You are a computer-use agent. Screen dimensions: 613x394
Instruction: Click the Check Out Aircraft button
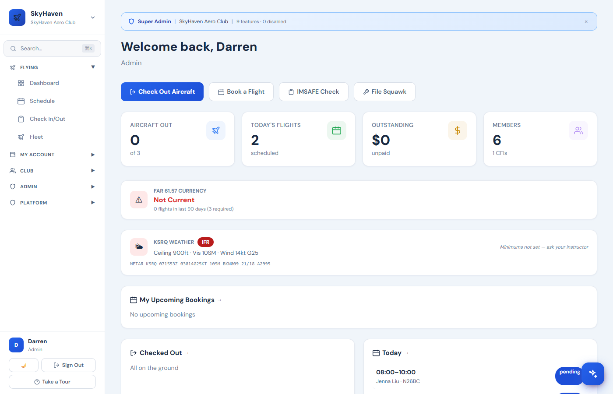[162, 91]
